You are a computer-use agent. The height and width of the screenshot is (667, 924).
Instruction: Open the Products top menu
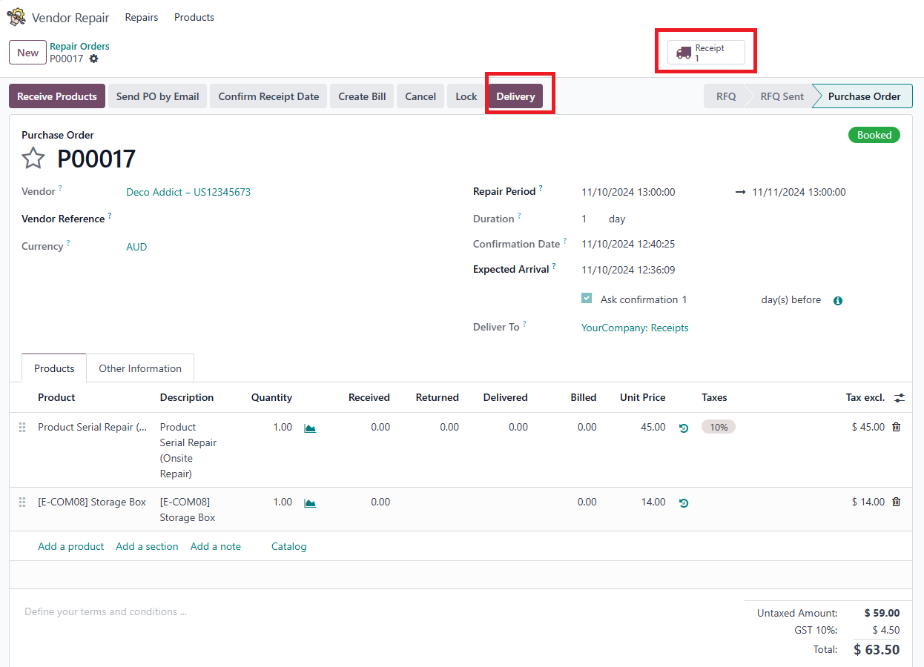click(194, 17)
